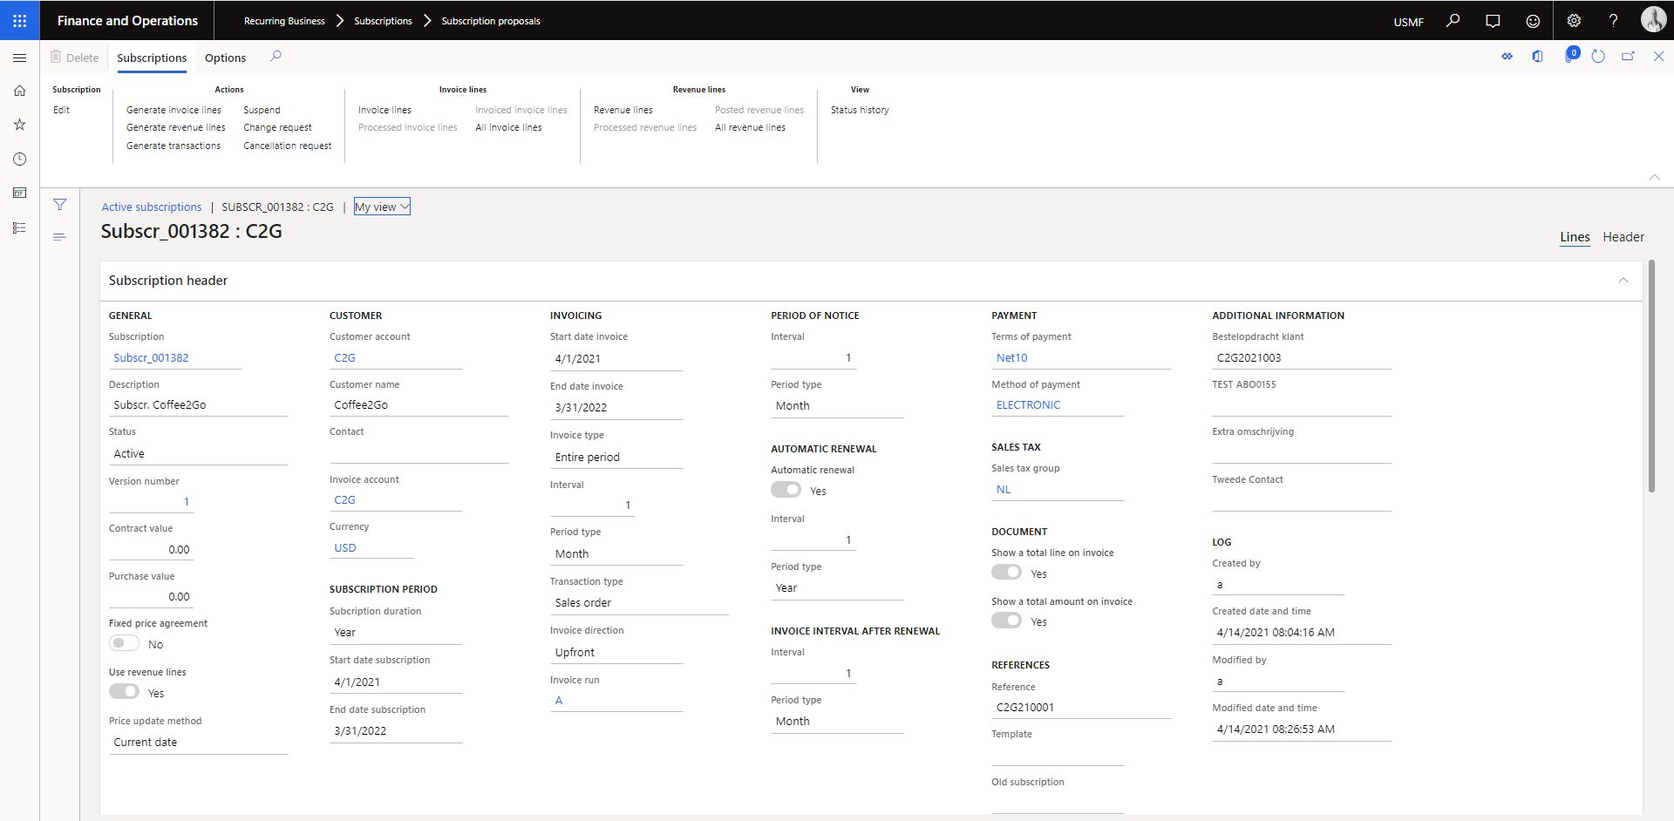Open the Messages chat icon
Image resolution: width=1674 pixels, height=821 pixels.
tap(1493, 21)
